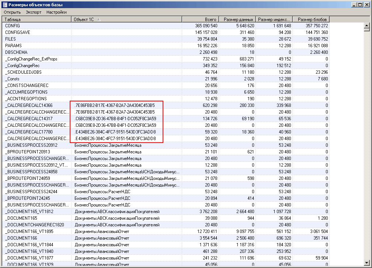Sort by the Объект 1С column header
Image resolution: width=372 pixels, height=268 pixels.
pyautogui.click(x=127, y=20)
